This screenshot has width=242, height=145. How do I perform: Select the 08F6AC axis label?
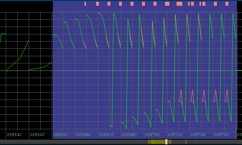coord(83,135)
